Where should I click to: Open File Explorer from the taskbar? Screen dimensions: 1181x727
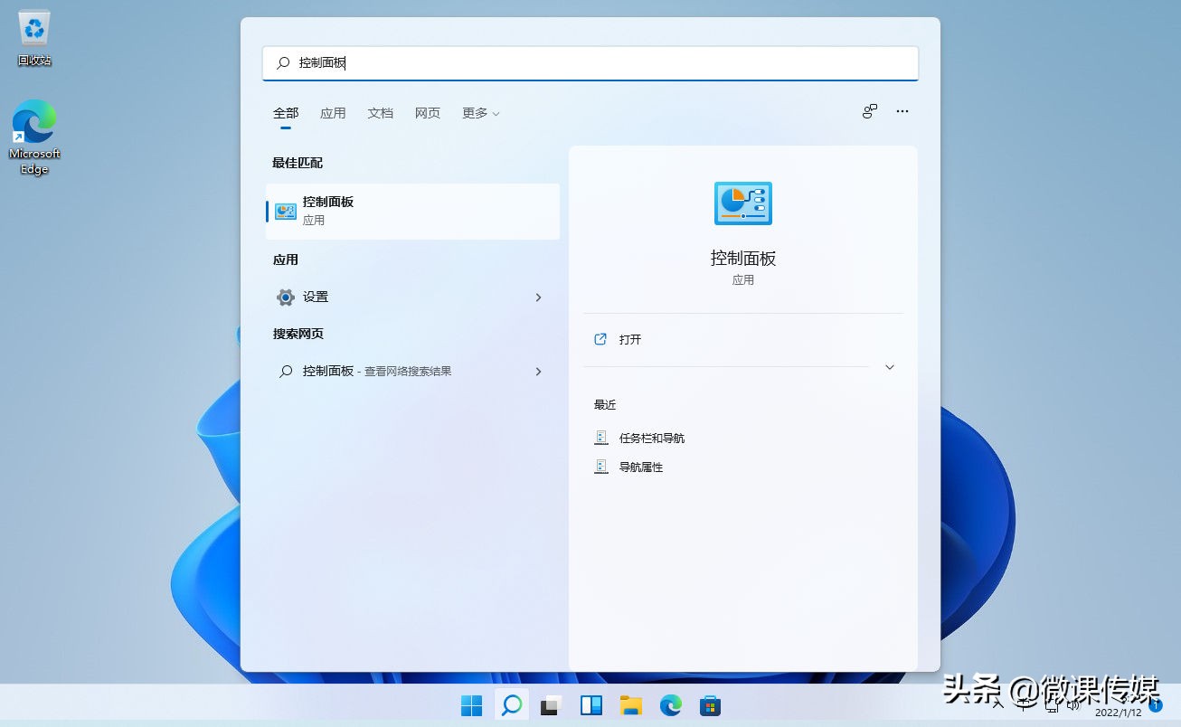tap(630, 704)
